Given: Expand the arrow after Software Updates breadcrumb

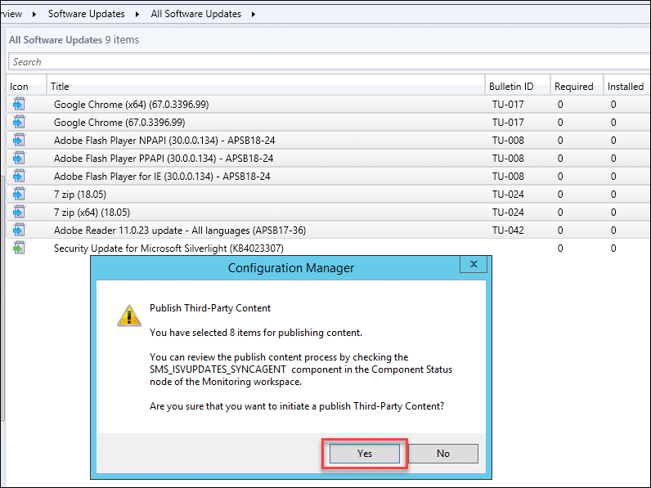Looking at the screenshot, I should [137, 14].
